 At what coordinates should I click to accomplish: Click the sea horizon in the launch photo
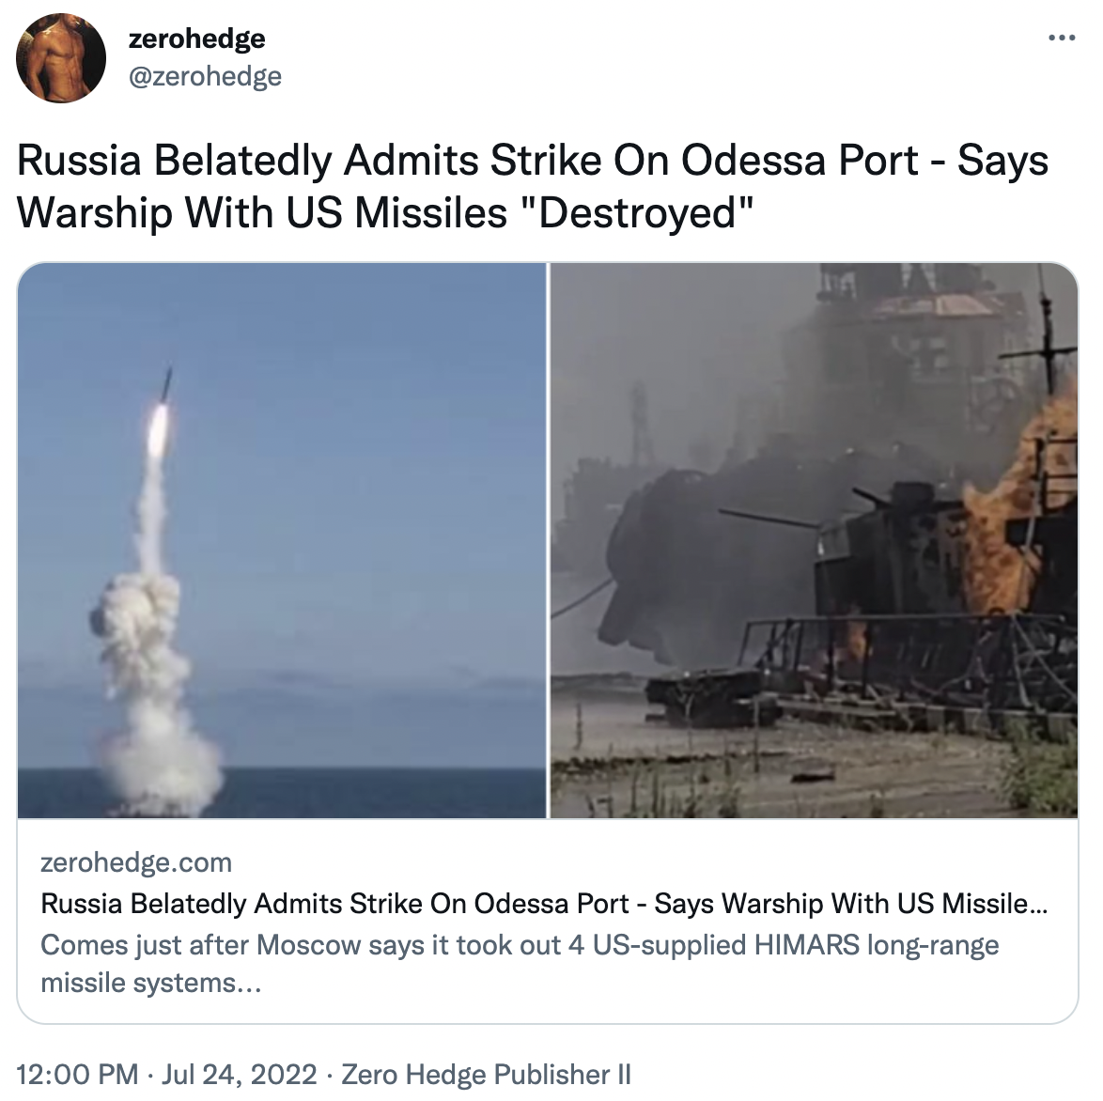coord(282,768)
